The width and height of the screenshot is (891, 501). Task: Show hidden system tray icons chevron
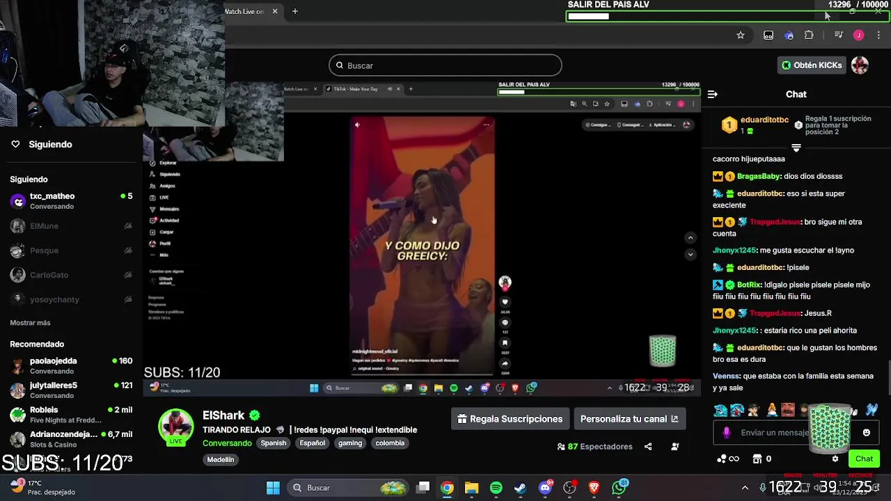click(745, 488)
